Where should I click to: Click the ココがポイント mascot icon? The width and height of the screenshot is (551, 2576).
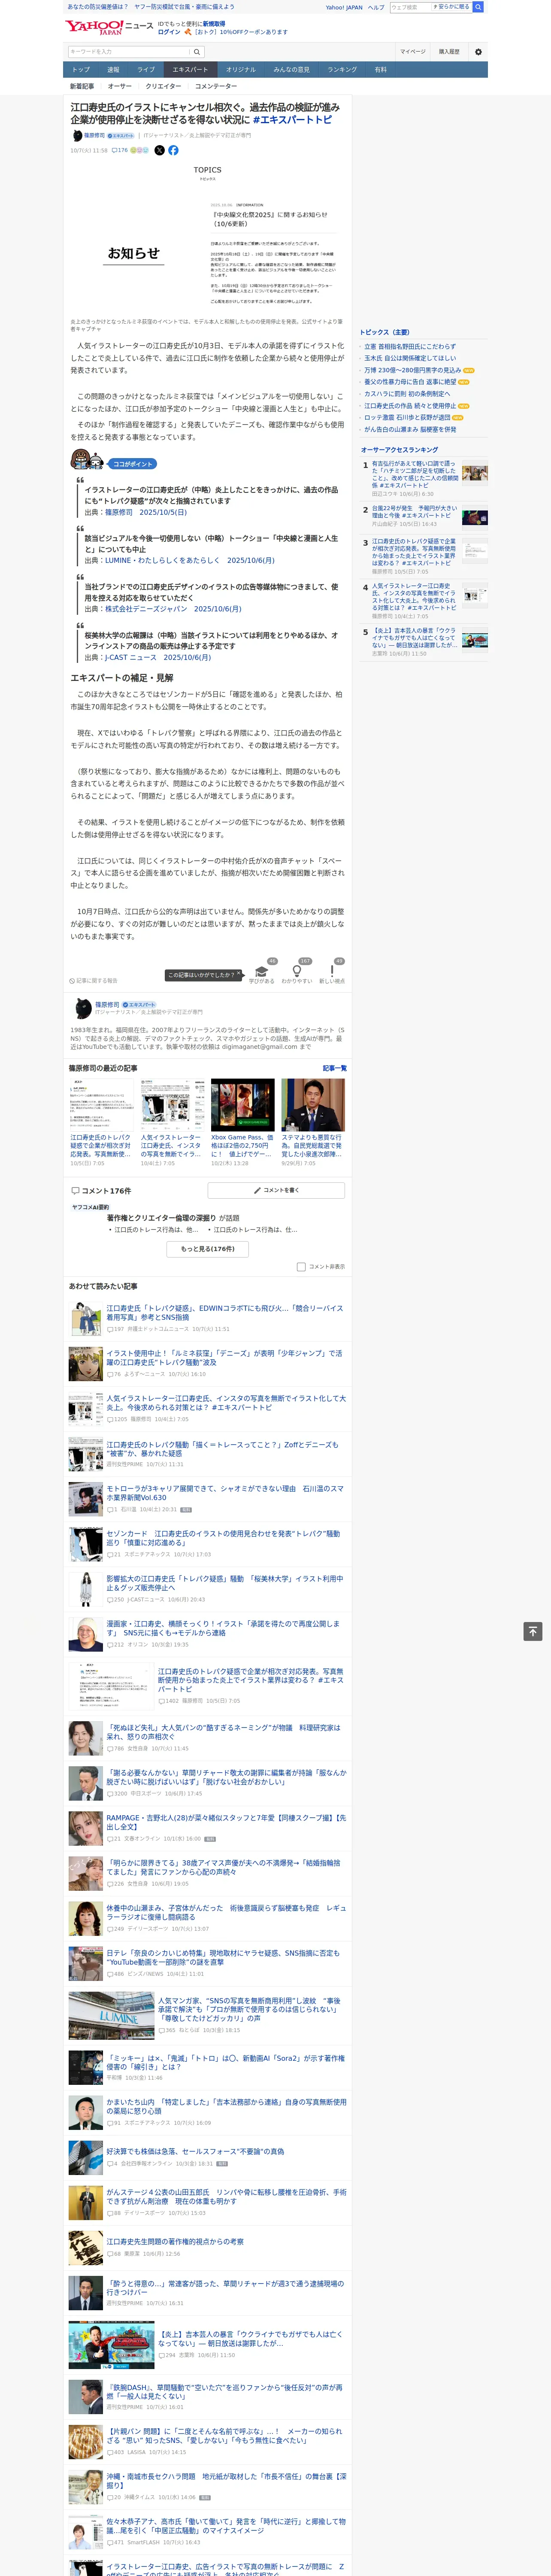87,460
